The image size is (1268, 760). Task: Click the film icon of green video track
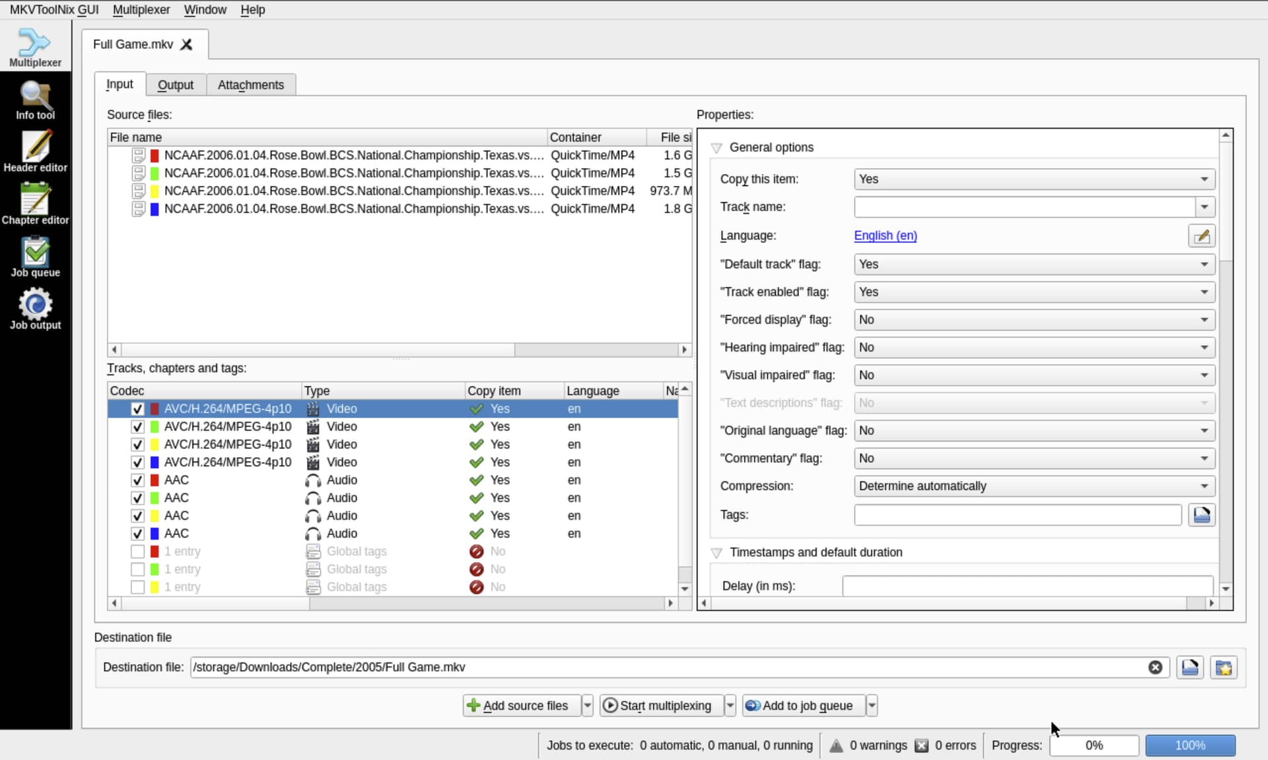[x=313, y=427]
